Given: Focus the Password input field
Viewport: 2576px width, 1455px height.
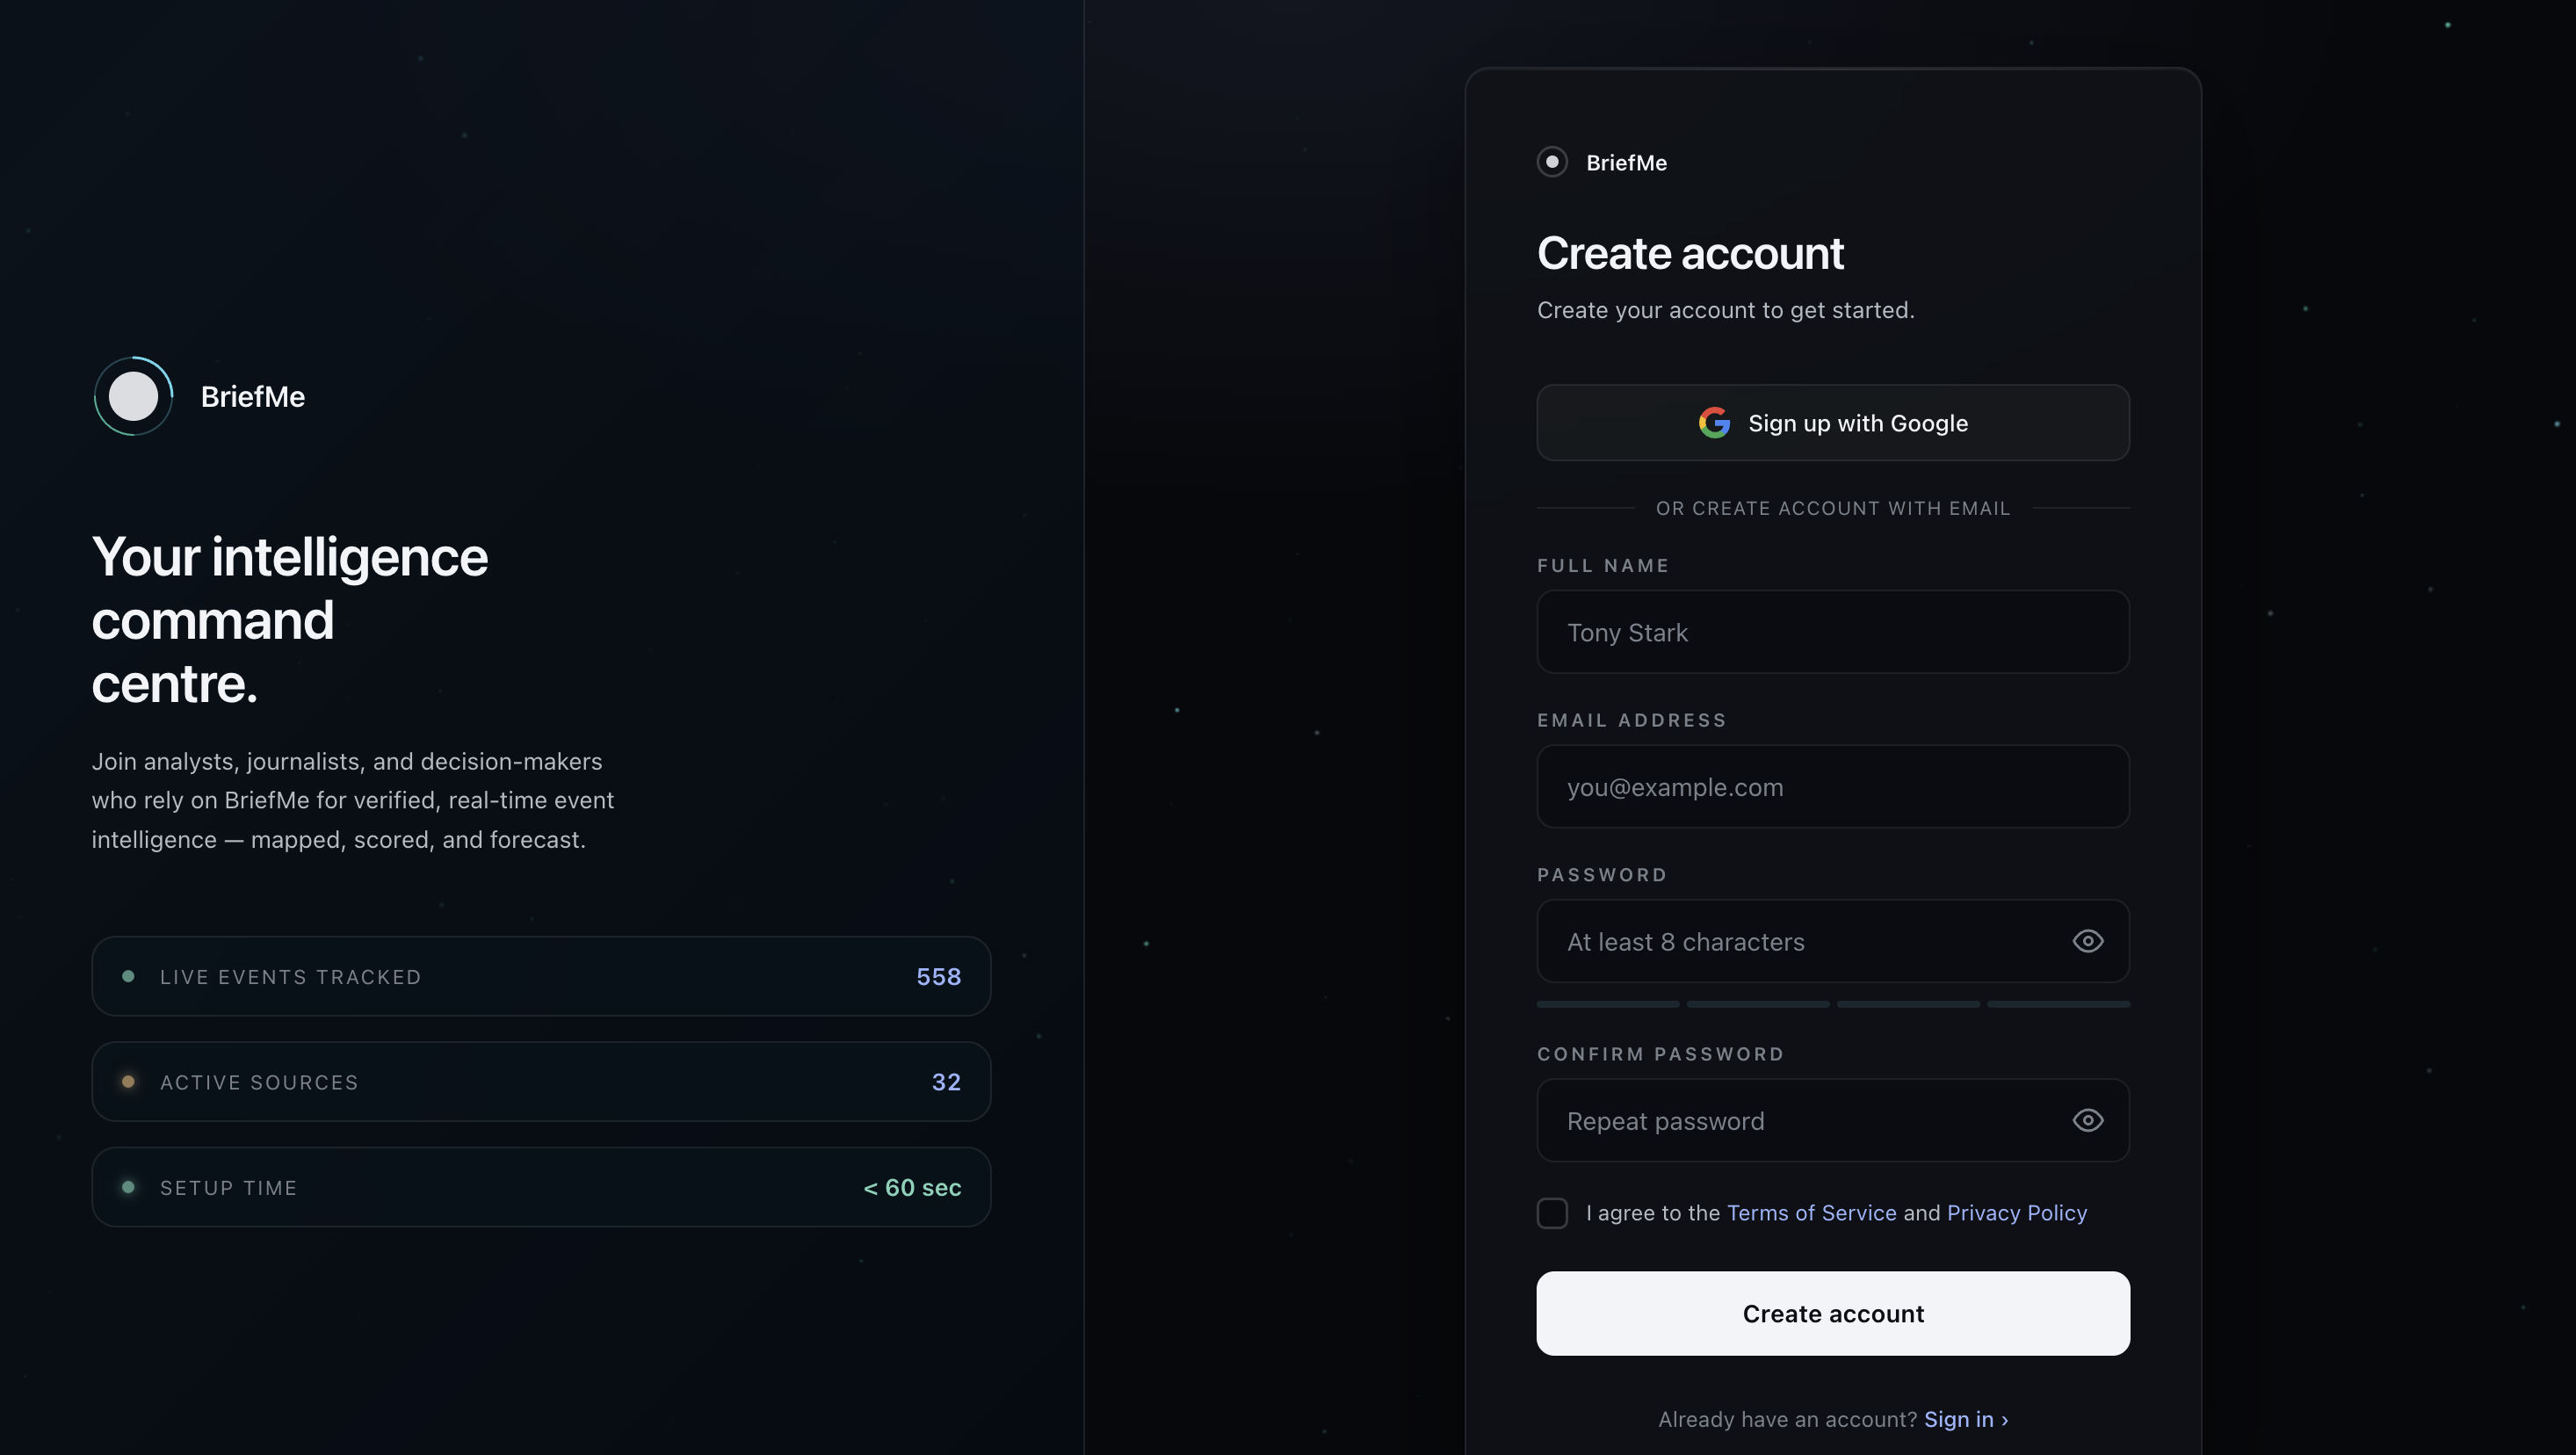Looking at the screenshot, I should click(x=1833, y=941).
